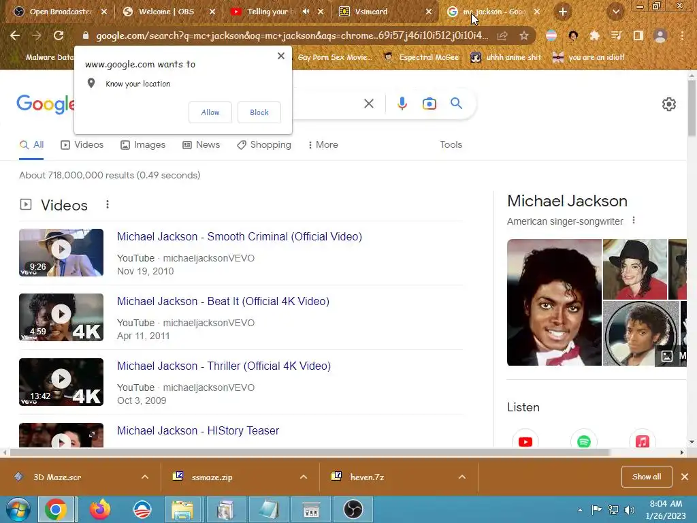This screenshot has width=697, height=523.
Task: Dismiss the location permission popup
Action: [280, 56]
